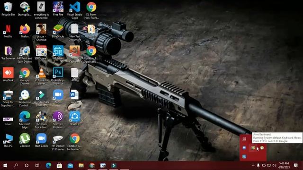Open AnyDesk from the desktop
Viewport: 303px width, 170px height.
[x=8, y=75]
